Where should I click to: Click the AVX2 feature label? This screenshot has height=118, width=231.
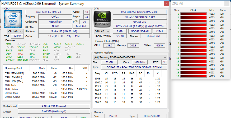point(57,47)
